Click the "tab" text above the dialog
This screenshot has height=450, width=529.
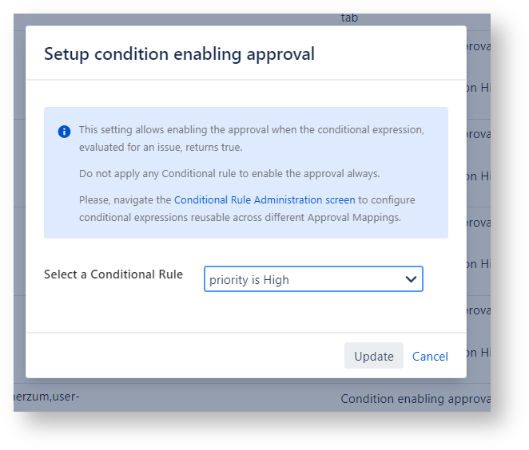(x=349, y=17)
